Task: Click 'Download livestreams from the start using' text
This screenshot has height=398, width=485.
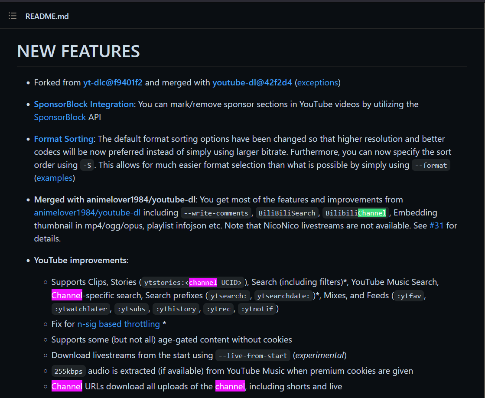Action: click(132, 355)
